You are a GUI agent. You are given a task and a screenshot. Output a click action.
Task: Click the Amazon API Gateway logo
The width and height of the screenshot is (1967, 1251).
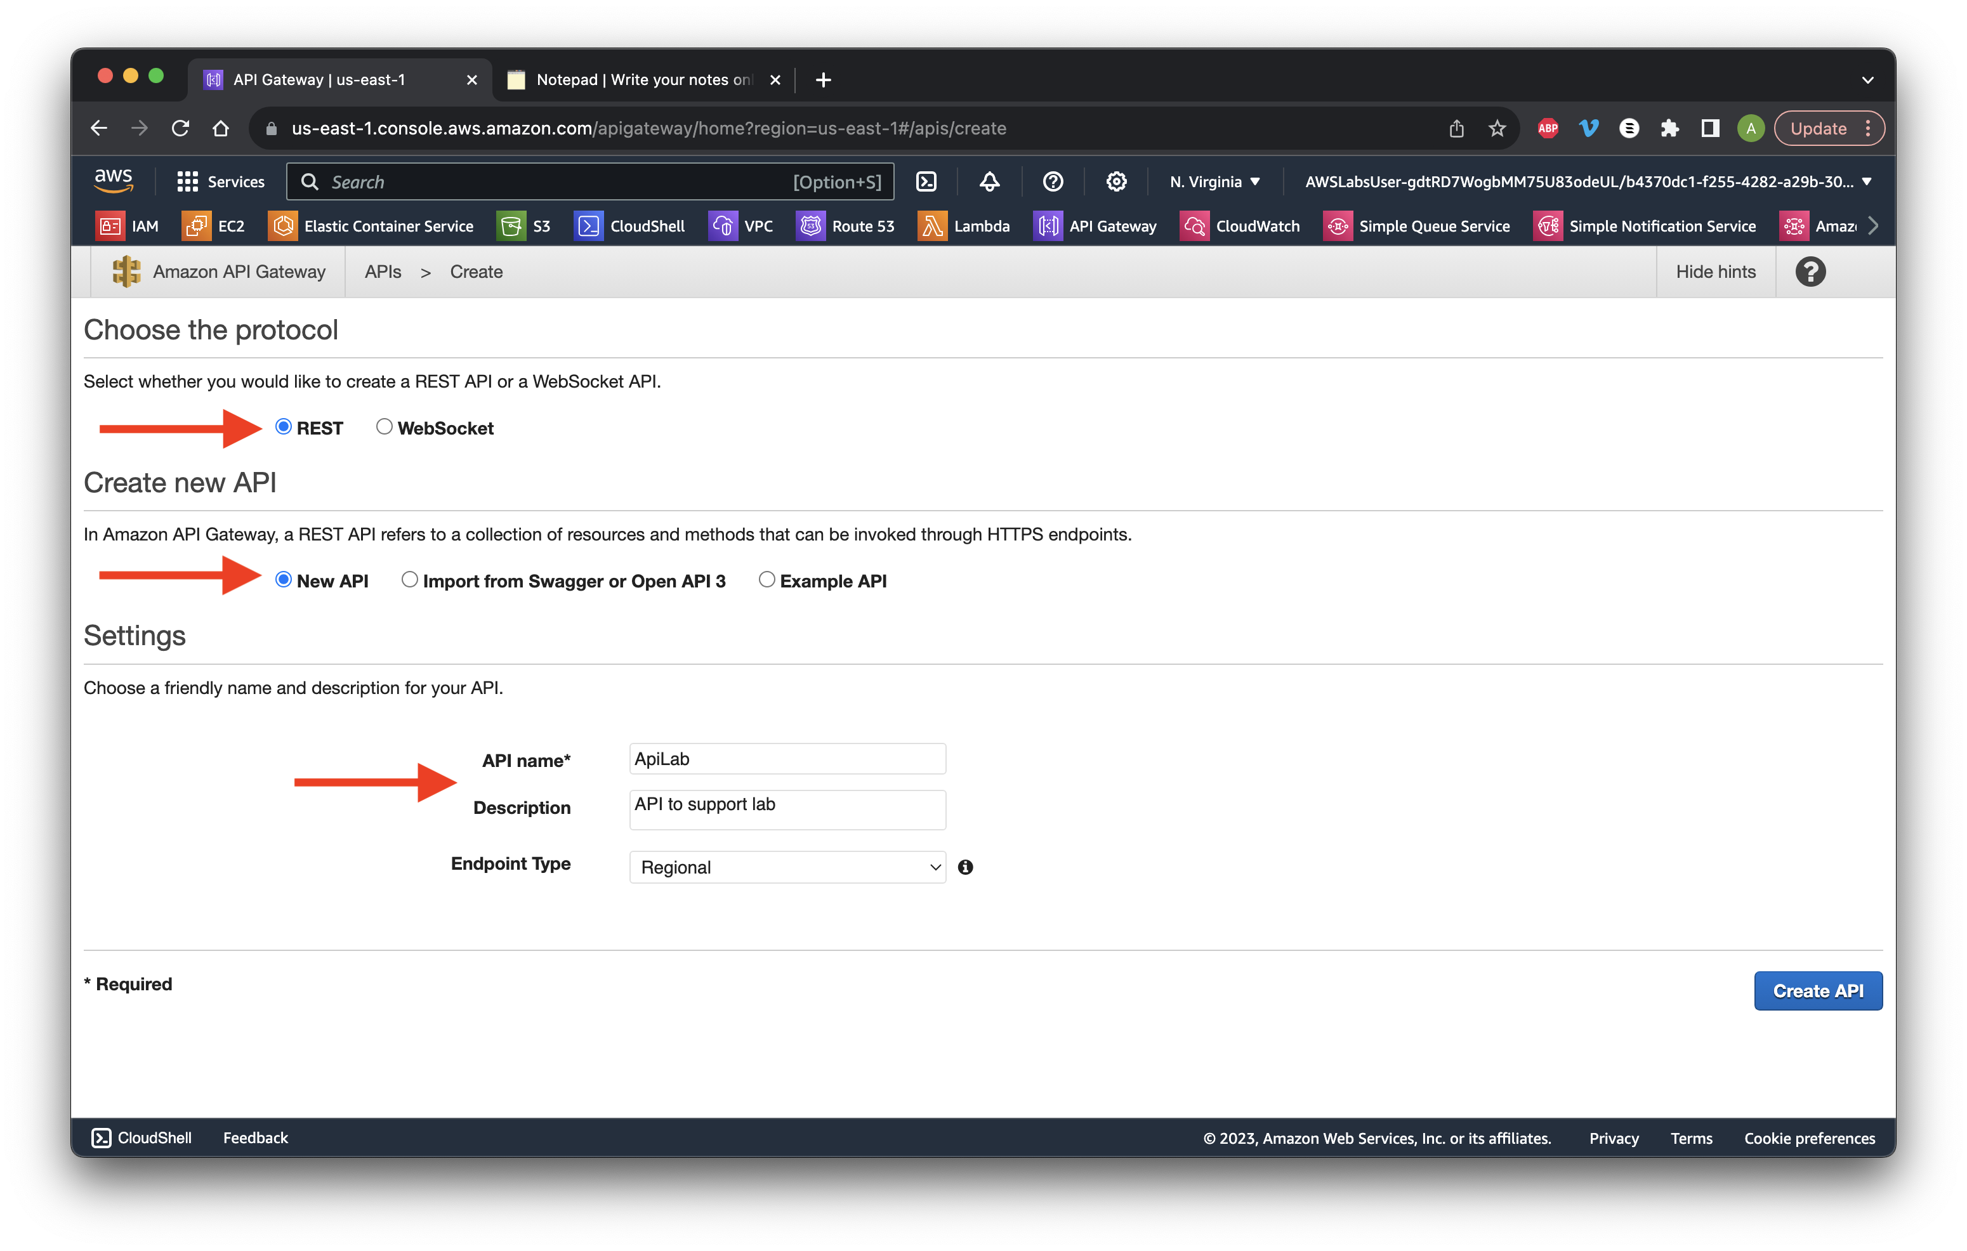tap(127, 272)
